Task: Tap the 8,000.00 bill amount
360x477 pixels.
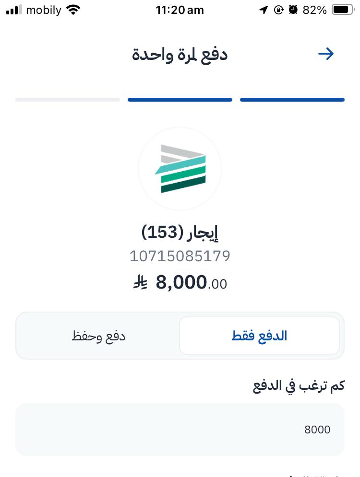Action: tap(191, 283)
